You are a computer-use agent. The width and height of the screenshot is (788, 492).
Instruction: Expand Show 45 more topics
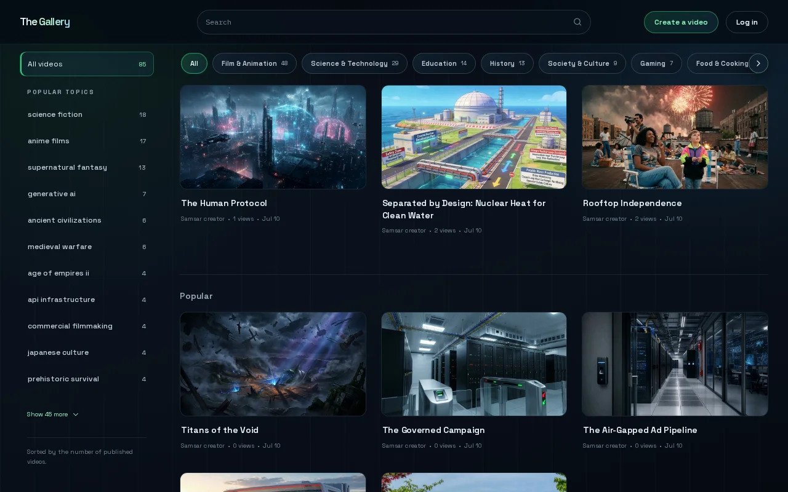pyautogui.click(x=53, y=415)
